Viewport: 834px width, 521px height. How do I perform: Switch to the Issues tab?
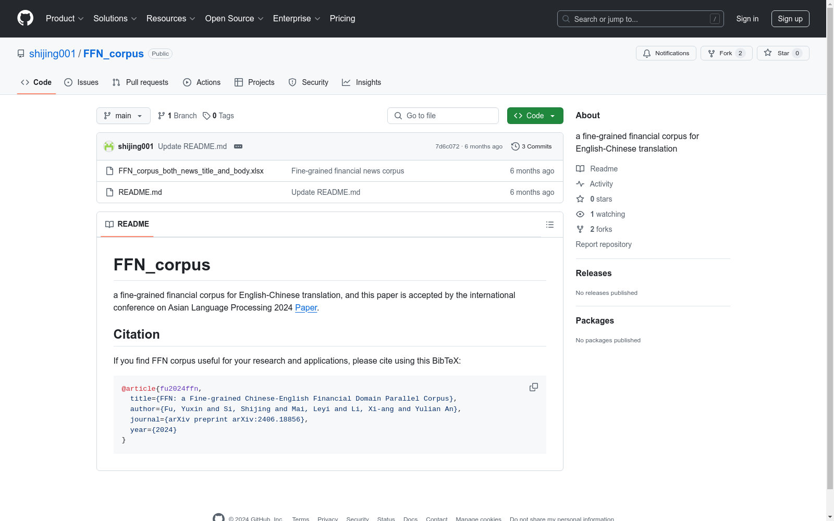tap(81, 82)
